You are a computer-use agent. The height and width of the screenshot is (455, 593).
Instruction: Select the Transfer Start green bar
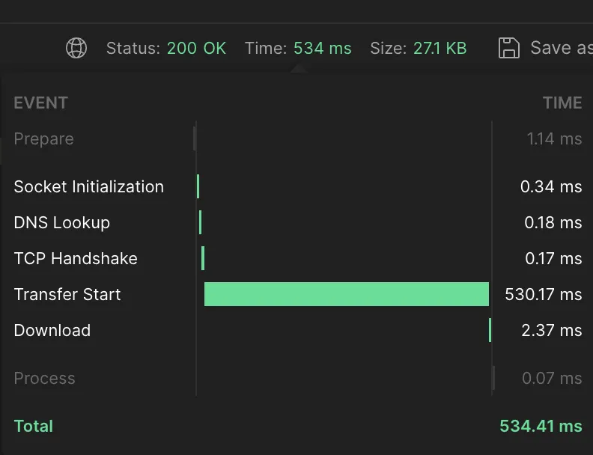346,294
